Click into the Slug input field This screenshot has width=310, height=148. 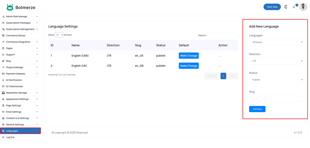pyautogui.click(x=276, y=99)
